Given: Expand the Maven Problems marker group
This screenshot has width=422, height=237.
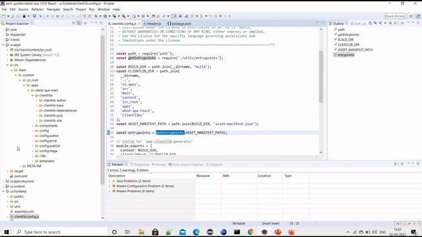Looking at the screenshot, I should pyautogui.click(x=109, y=192).
